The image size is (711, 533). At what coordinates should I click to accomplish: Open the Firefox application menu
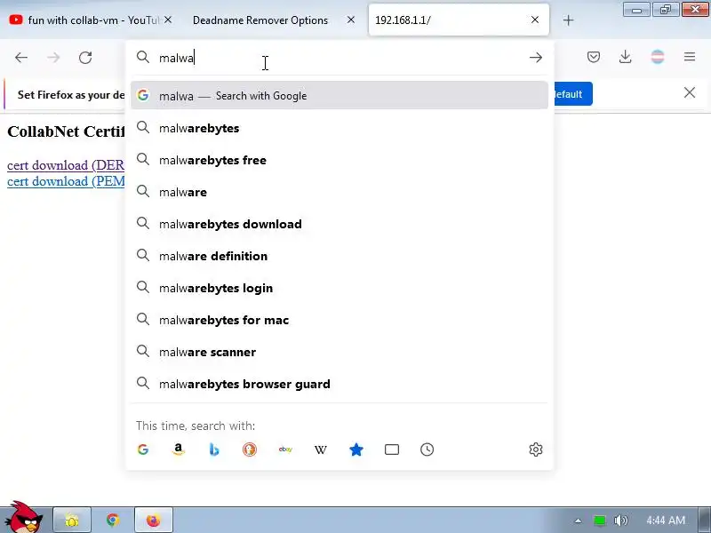(690, 57)
